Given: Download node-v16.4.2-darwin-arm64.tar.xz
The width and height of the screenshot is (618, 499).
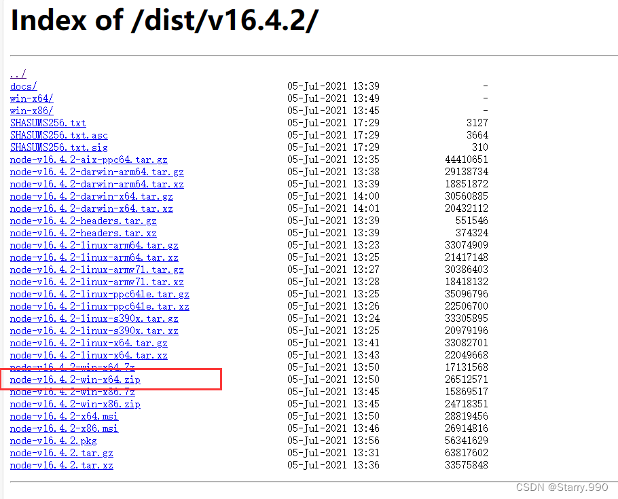Looking at the screenshot, I should point(97,184).
